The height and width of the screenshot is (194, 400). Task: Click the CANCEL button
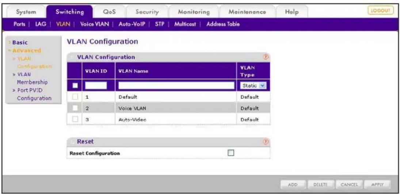pos(349,184)
